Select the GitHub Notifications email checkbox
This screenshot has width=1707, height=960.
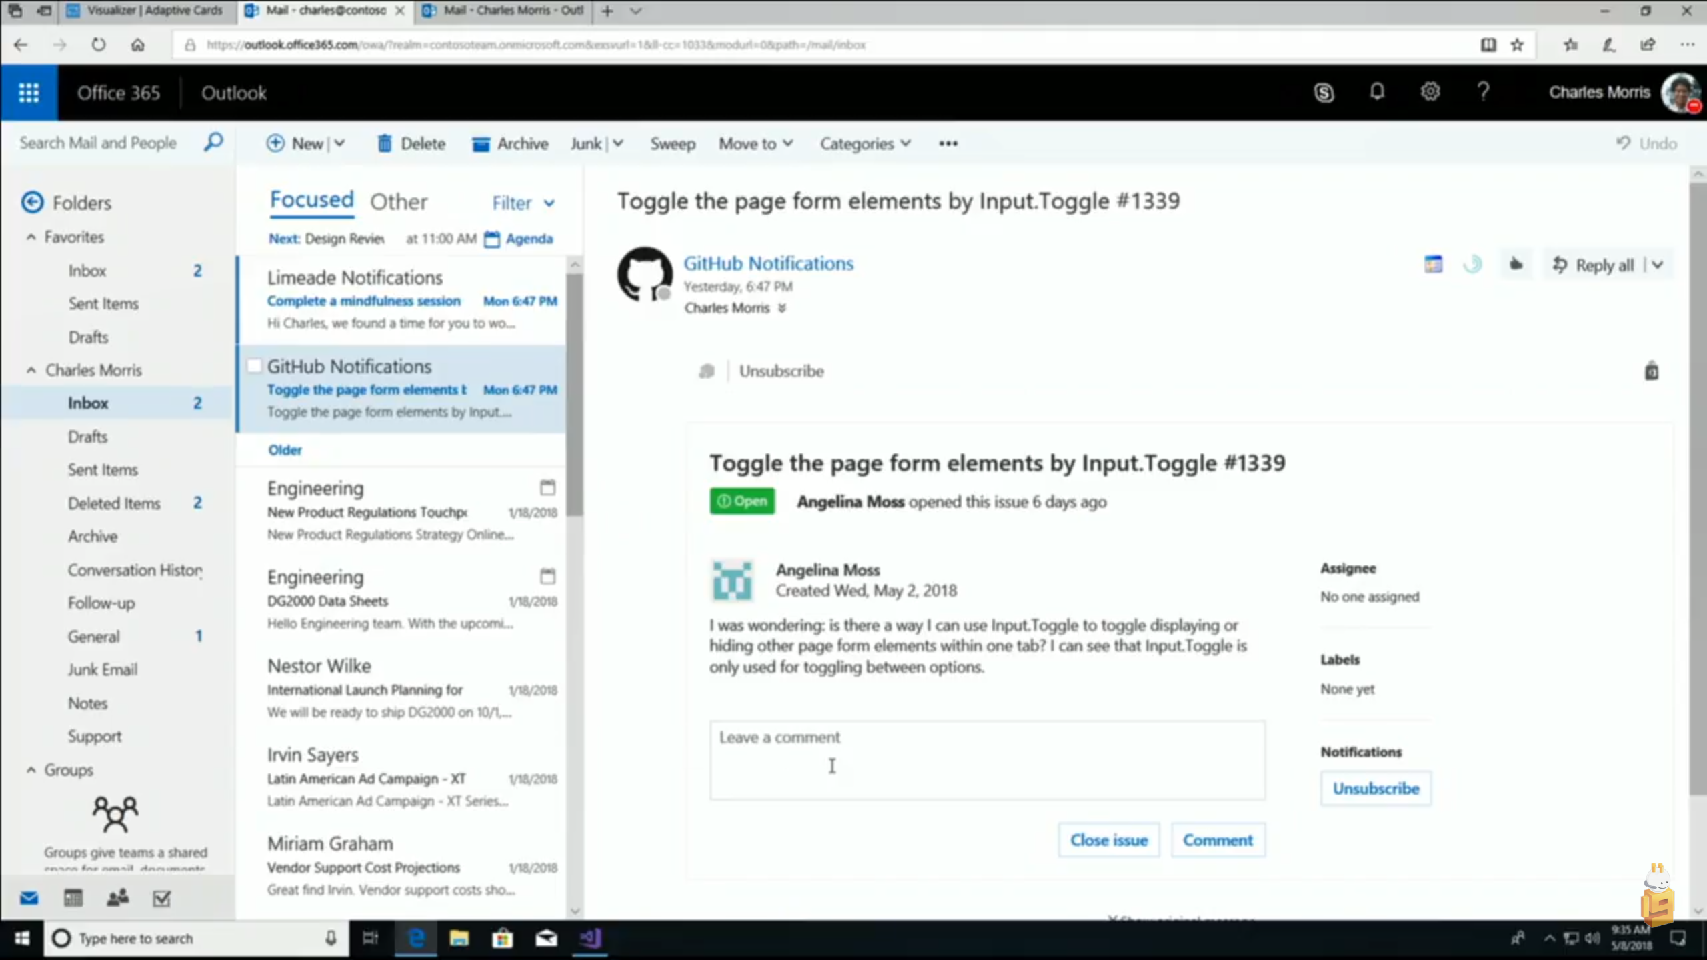(x=254, y=366)
